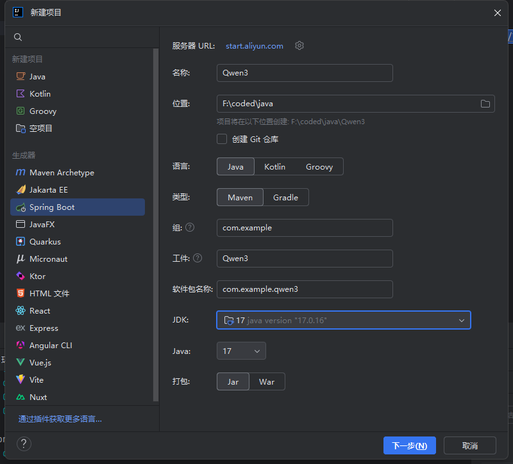Choose Spring Boot generator
This screenshot has width=513, height=464.
[x=78, y=207]
